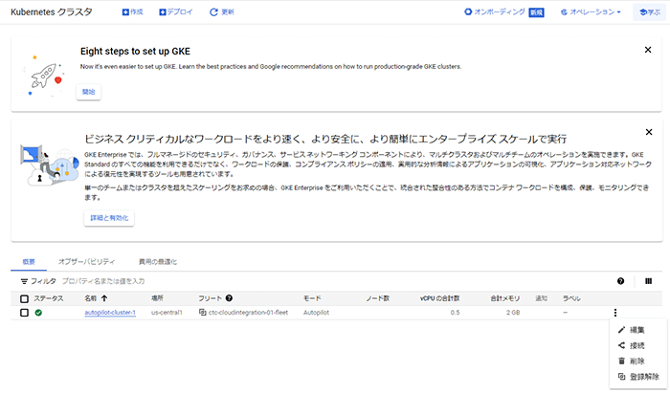The image size is (670, 394).
Task: Click the モード column header
Action: (312, 298)
